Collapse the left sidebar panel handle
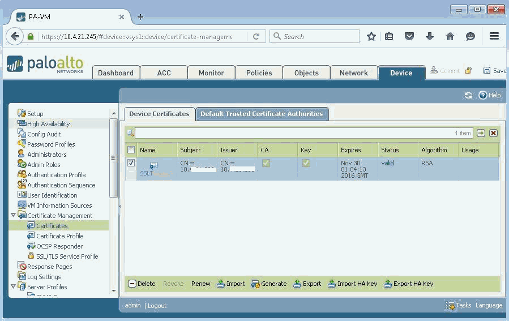 pyautogui.click(x=119, y=206)
